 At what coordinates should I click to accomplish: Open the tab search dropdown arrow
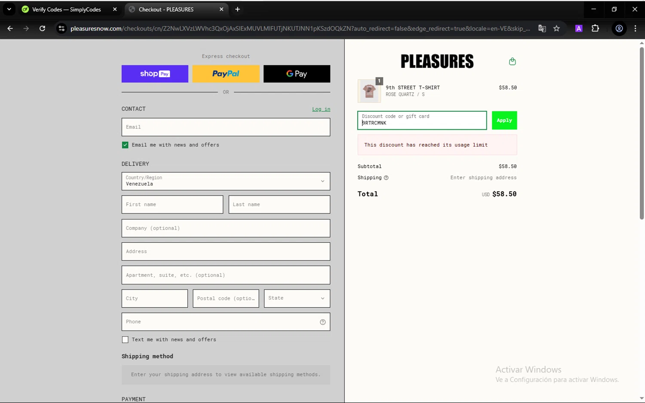[9, 9]
